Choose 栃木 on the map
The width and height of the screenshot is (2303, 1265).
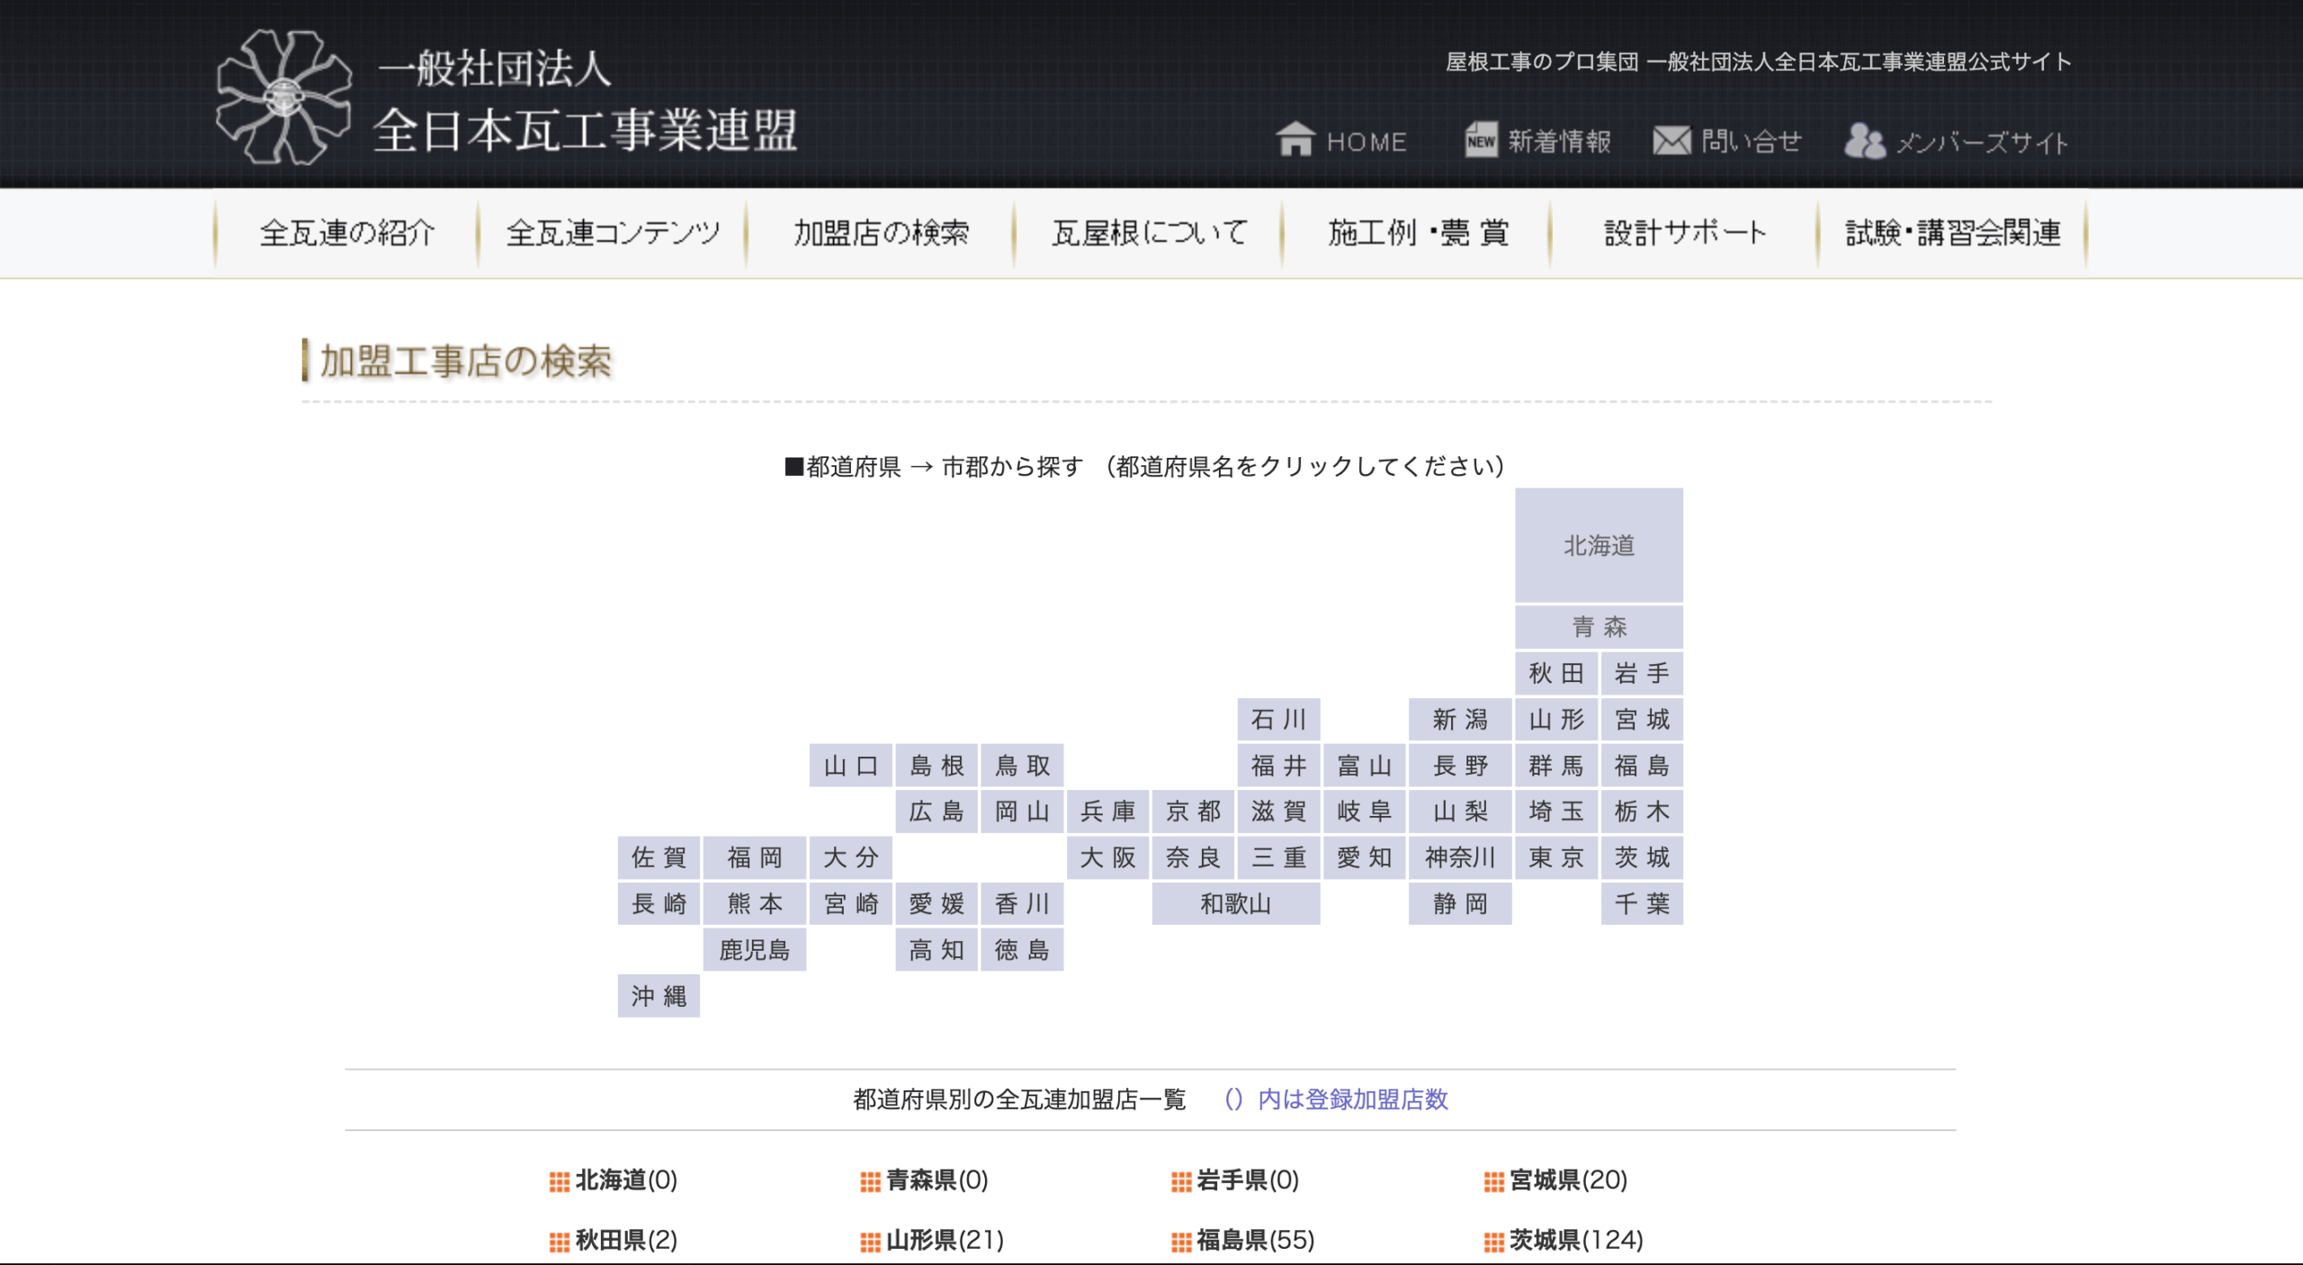pyautogui.click(x=1642, y=812)
